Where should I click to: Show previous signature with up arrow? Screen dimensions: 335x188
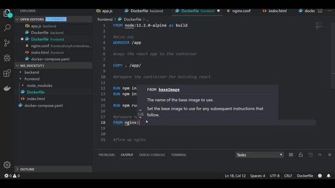click(140, 110)
